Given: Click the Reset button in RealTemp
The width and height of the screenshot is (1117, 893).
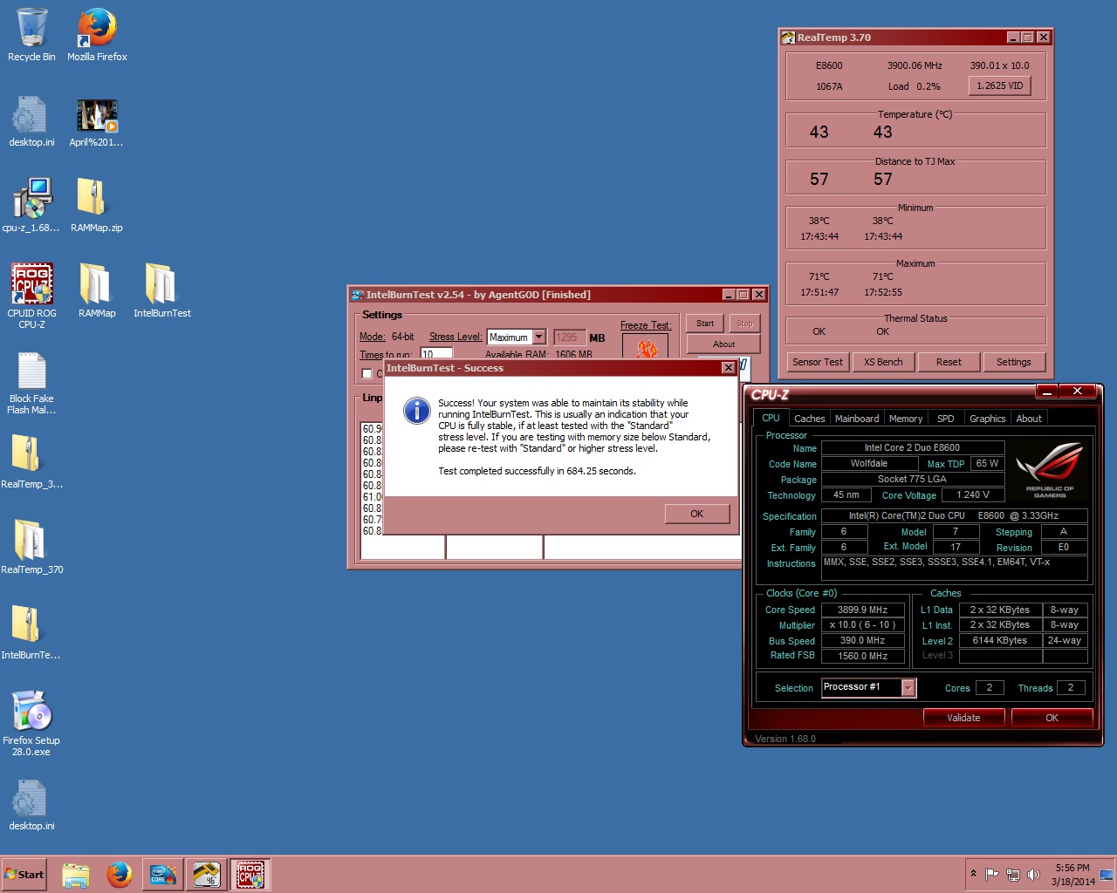Looking at the screenshot, I should coord(949,362).
